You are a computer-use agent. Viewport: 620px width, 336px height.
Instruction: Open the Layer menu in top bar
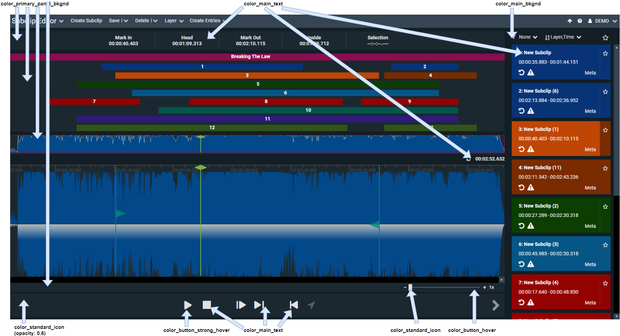click(174, 21)
